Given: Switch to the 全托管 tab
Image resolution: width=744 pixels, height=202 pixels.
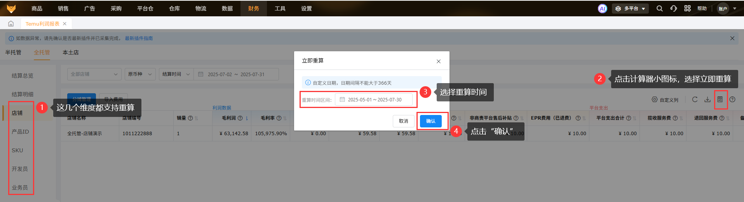Looking at the screenshot, I should pyautogui.click(x=42, y=52).
